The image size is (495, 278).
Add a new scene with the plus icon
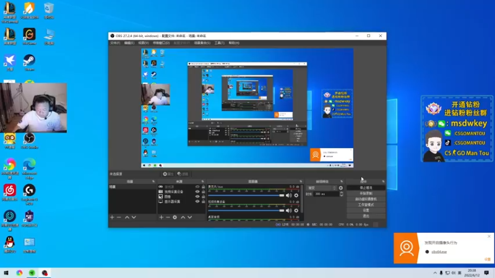click(112, 217)
